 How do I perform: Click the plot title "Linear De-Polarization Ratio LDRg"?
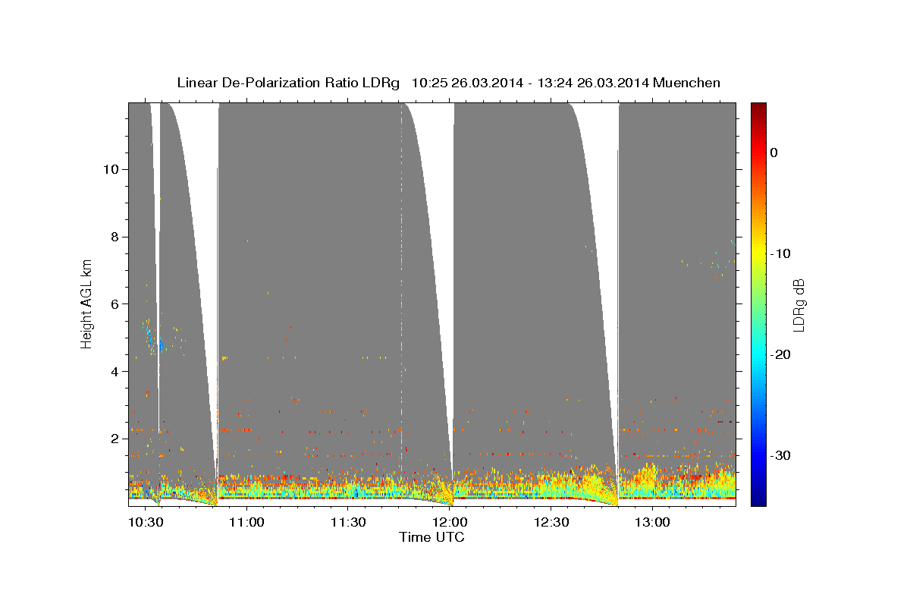click(x=288, y=83)
